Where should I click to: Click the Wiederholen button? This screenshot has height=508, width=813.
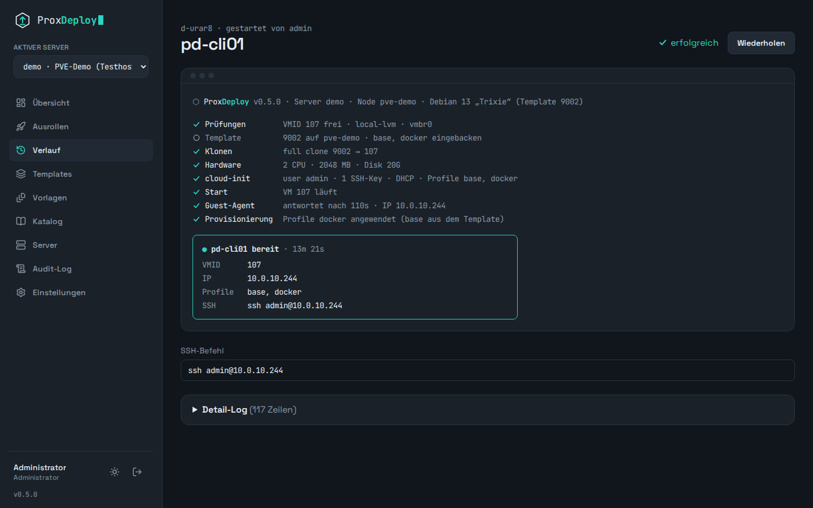click(x=761, y=43)
